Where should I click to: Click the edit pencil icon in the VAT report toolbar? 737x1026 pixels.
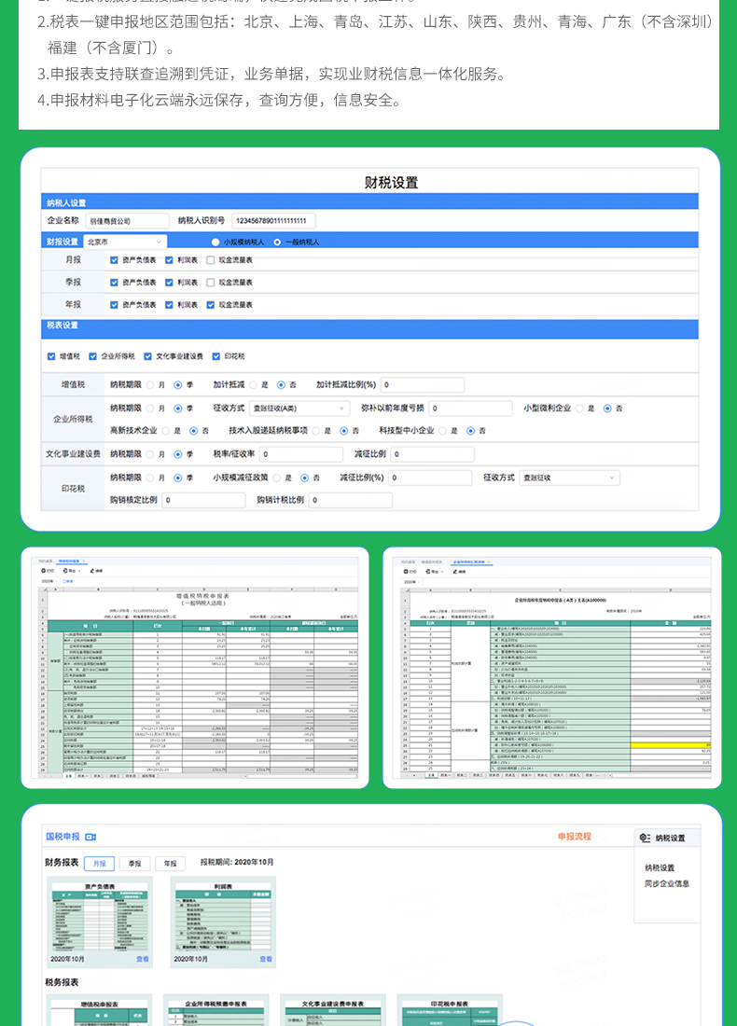[x=91, y=571]
